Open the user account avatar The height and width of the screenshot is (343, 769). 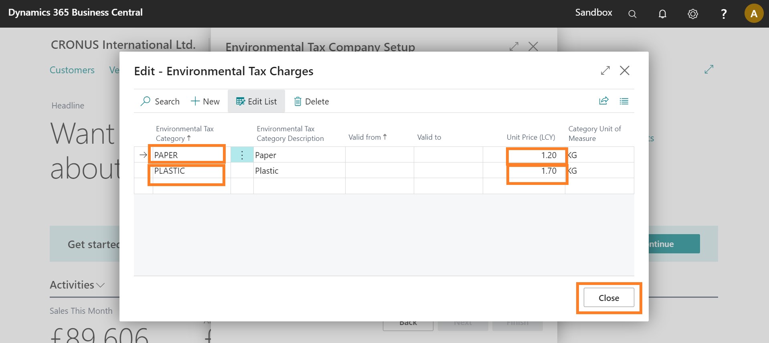[x=753, y=14]
